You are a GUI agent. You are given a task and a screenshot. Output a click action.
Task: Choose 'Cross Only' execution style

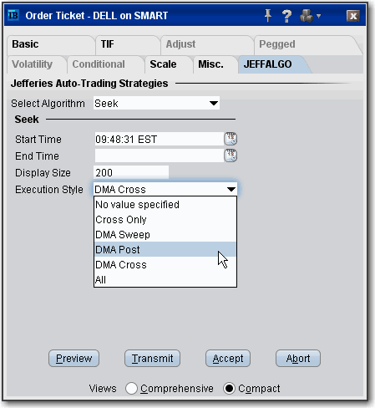[165, 220]
